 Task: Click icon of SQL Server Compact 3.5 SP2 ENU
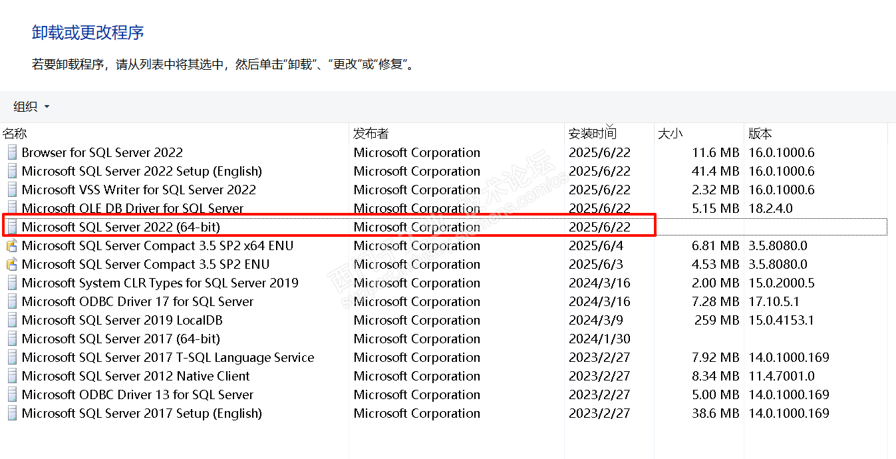click(12, 264)
